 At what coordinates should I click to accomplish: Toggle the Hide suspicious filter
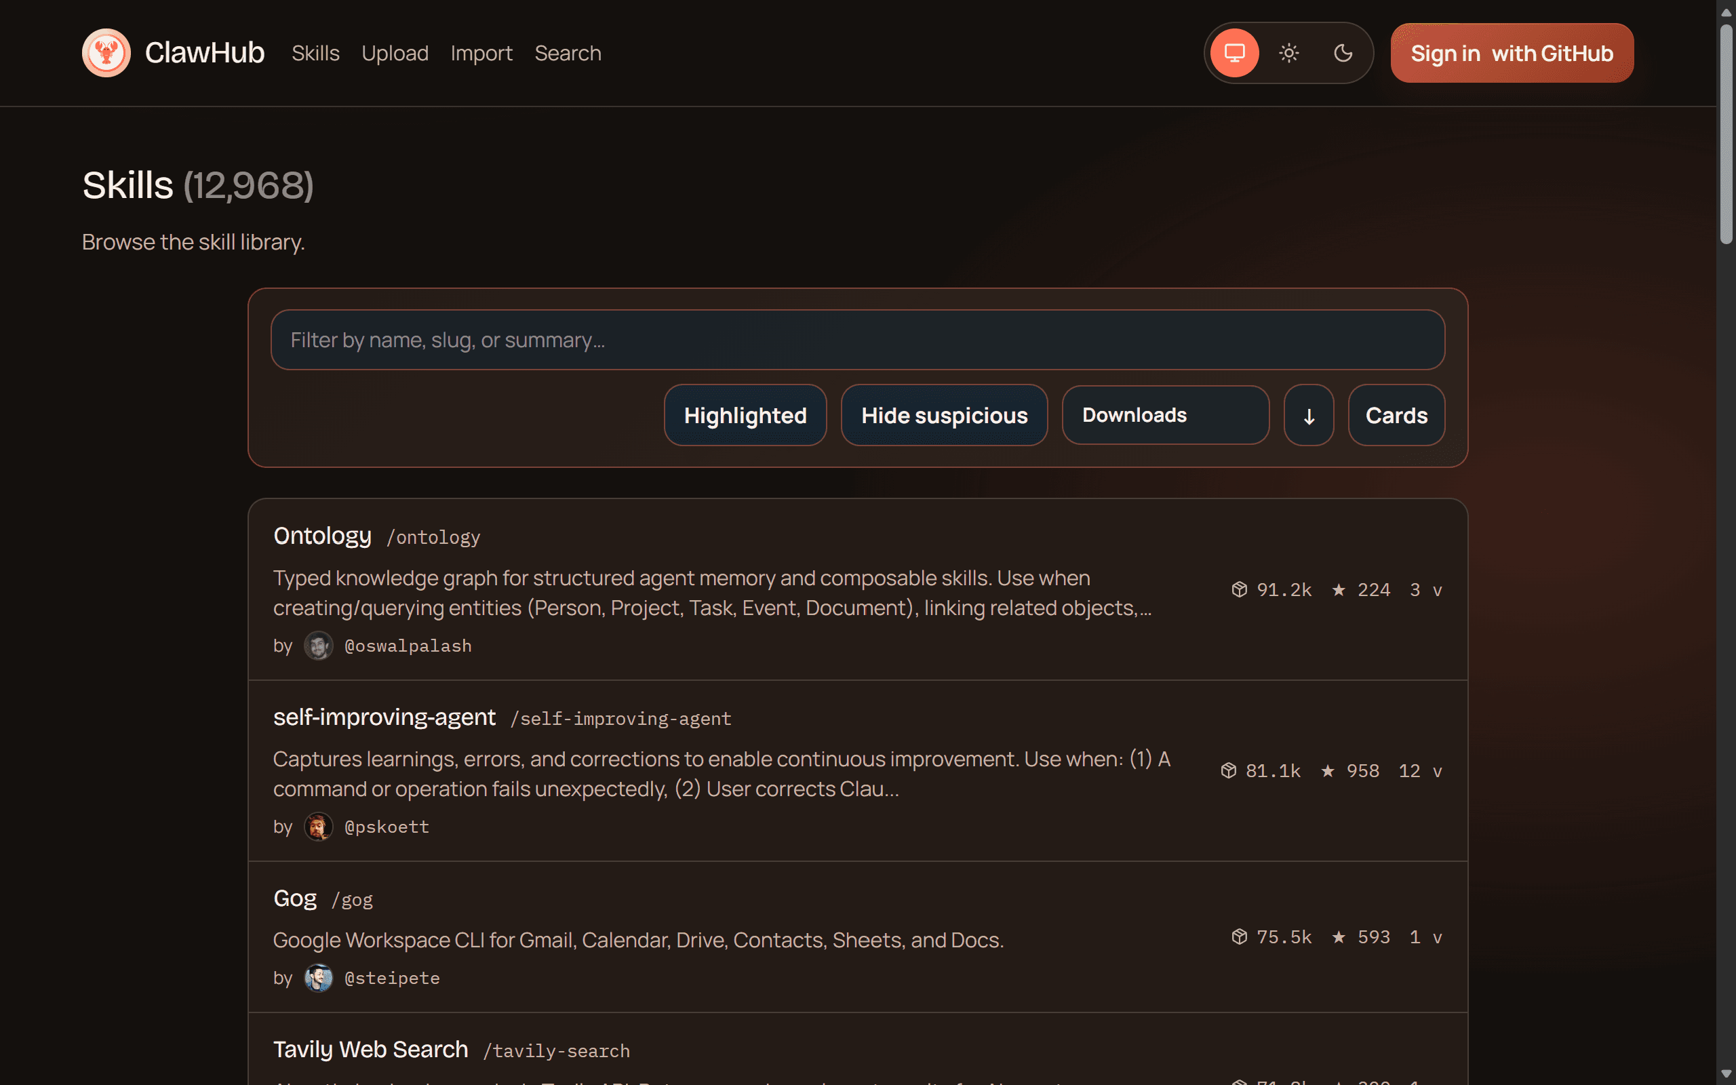pyautogui.click(x=944, y=416)
